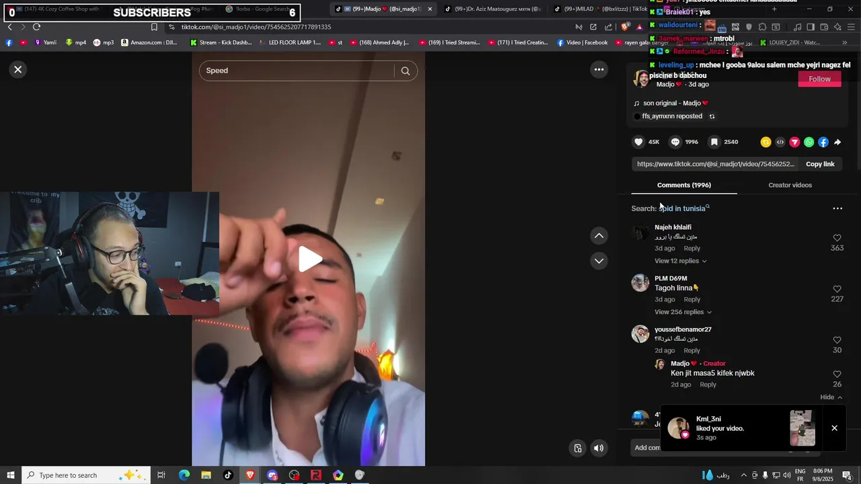Open the comments three-dot options menu
This screenshot has width=861, height=484.
[837, 208]
